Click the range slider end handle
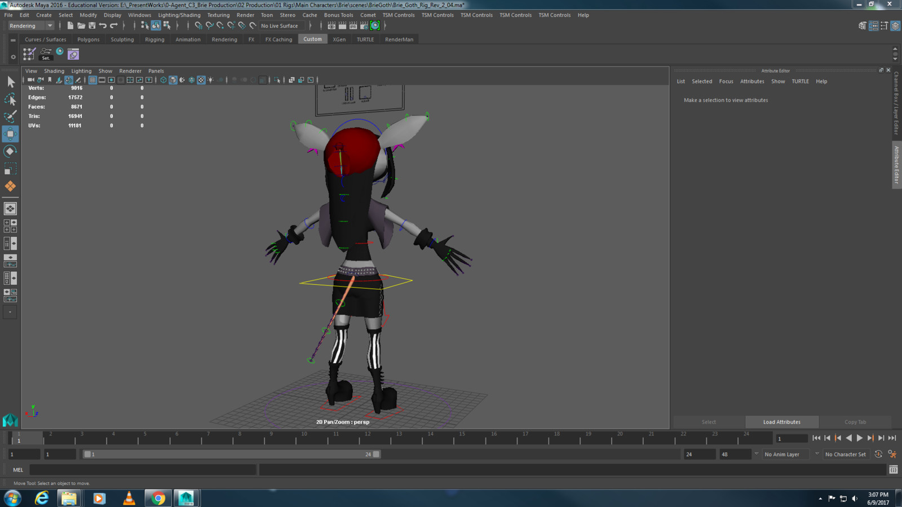 click(x=376, y=454)
